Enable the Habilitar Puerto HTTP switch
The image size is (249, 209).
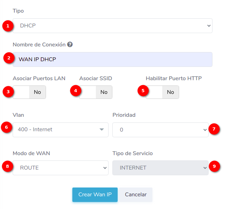click(162, 92)
